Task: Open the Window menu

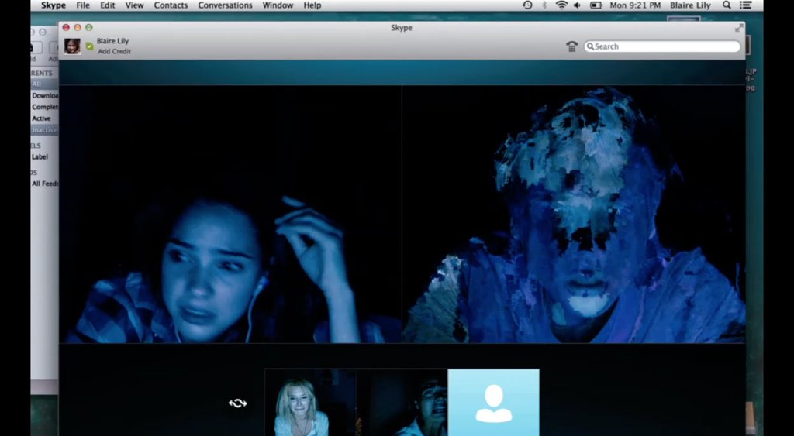Action: click(278, 5)
